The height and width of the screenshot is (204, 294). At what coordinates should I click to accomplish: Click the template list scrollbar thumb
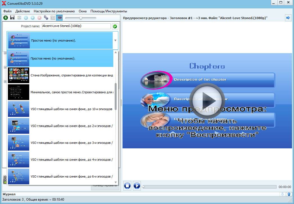pos(116,97)
